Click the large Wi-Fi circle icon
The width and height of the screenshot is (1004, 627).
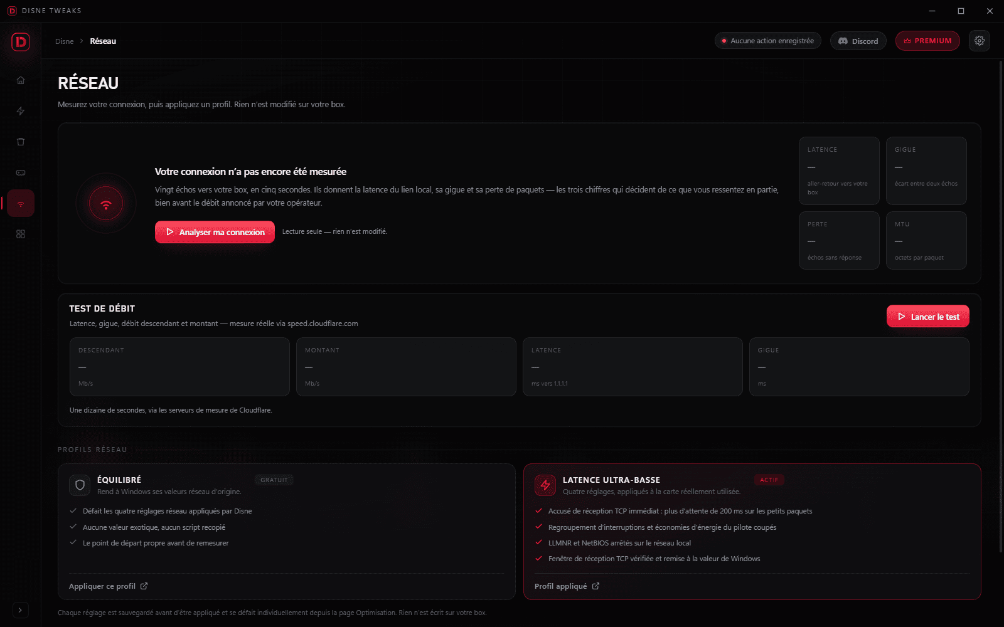point(106,203)
